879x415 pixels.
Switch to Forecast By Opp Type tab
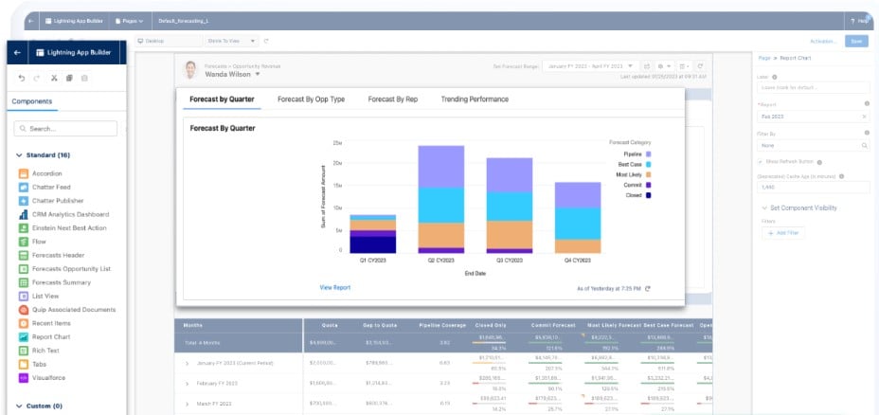point(311,99)
